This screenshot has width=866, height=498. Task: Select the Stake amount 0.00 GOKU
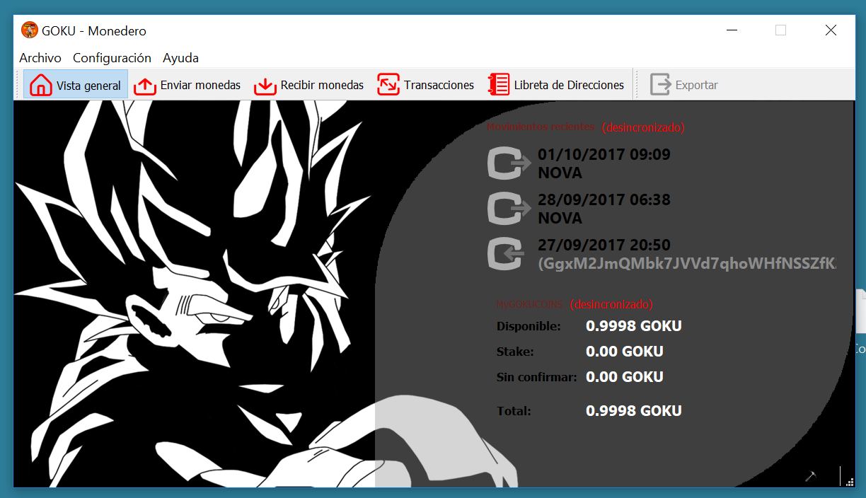coord(625,352)
